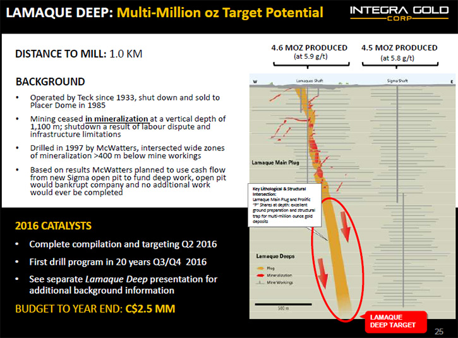
Task: Click red 'Mineralization' legend swatch
Action: (260, 275)
